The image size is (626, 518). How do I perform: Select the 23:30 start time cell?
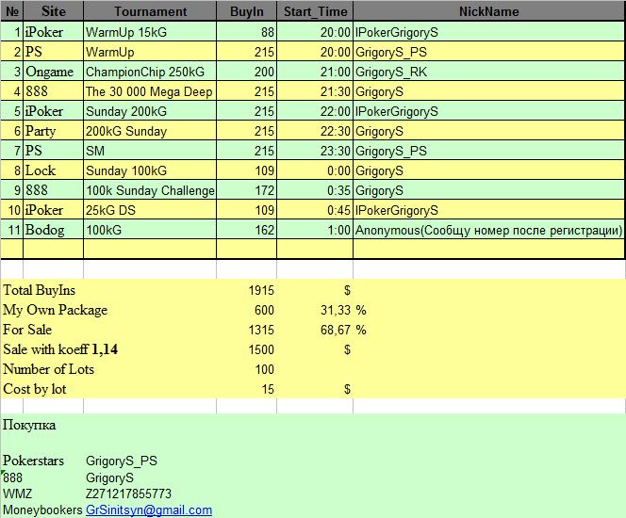(315, 151)
